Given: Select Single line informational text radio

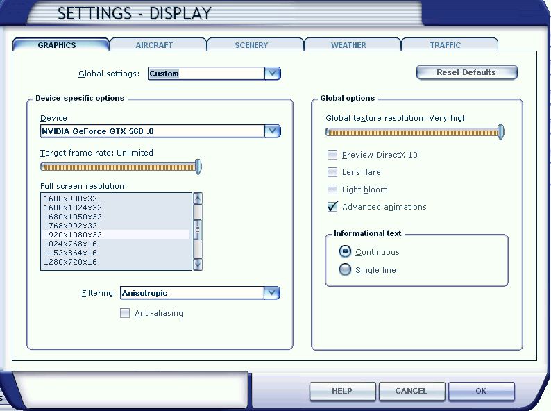Looking at the screenshot, I should pyautogui.click(x=345, y=269).
